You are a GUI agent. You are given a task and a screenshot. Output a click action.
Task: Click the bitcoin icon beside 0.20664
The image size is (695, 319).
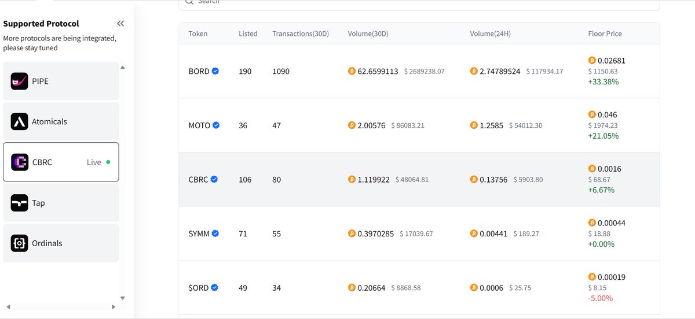[x=352, y=287]
